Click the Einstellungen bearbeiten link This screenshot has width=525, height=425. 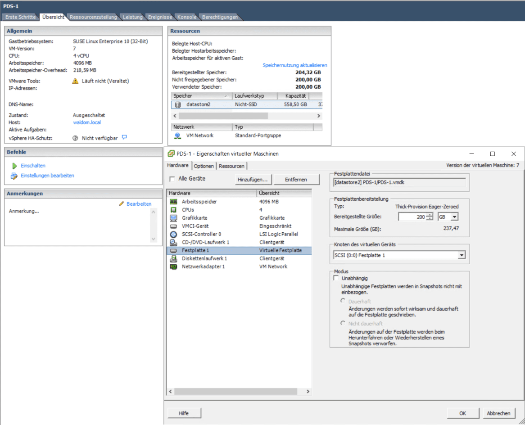point(47,176)
